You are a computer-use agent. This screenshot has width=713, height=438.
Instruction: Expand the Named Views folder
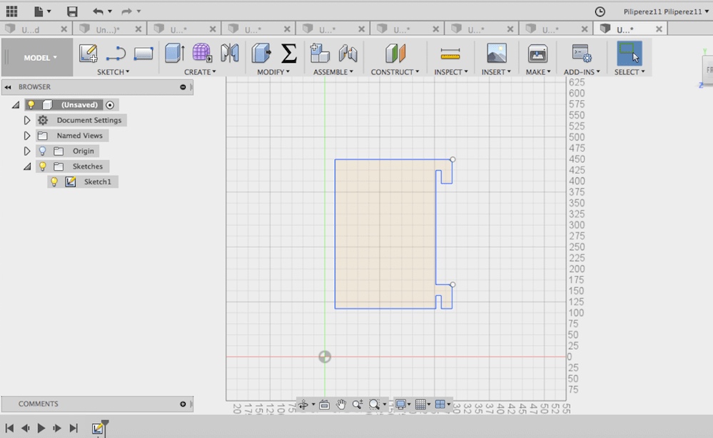27,136
